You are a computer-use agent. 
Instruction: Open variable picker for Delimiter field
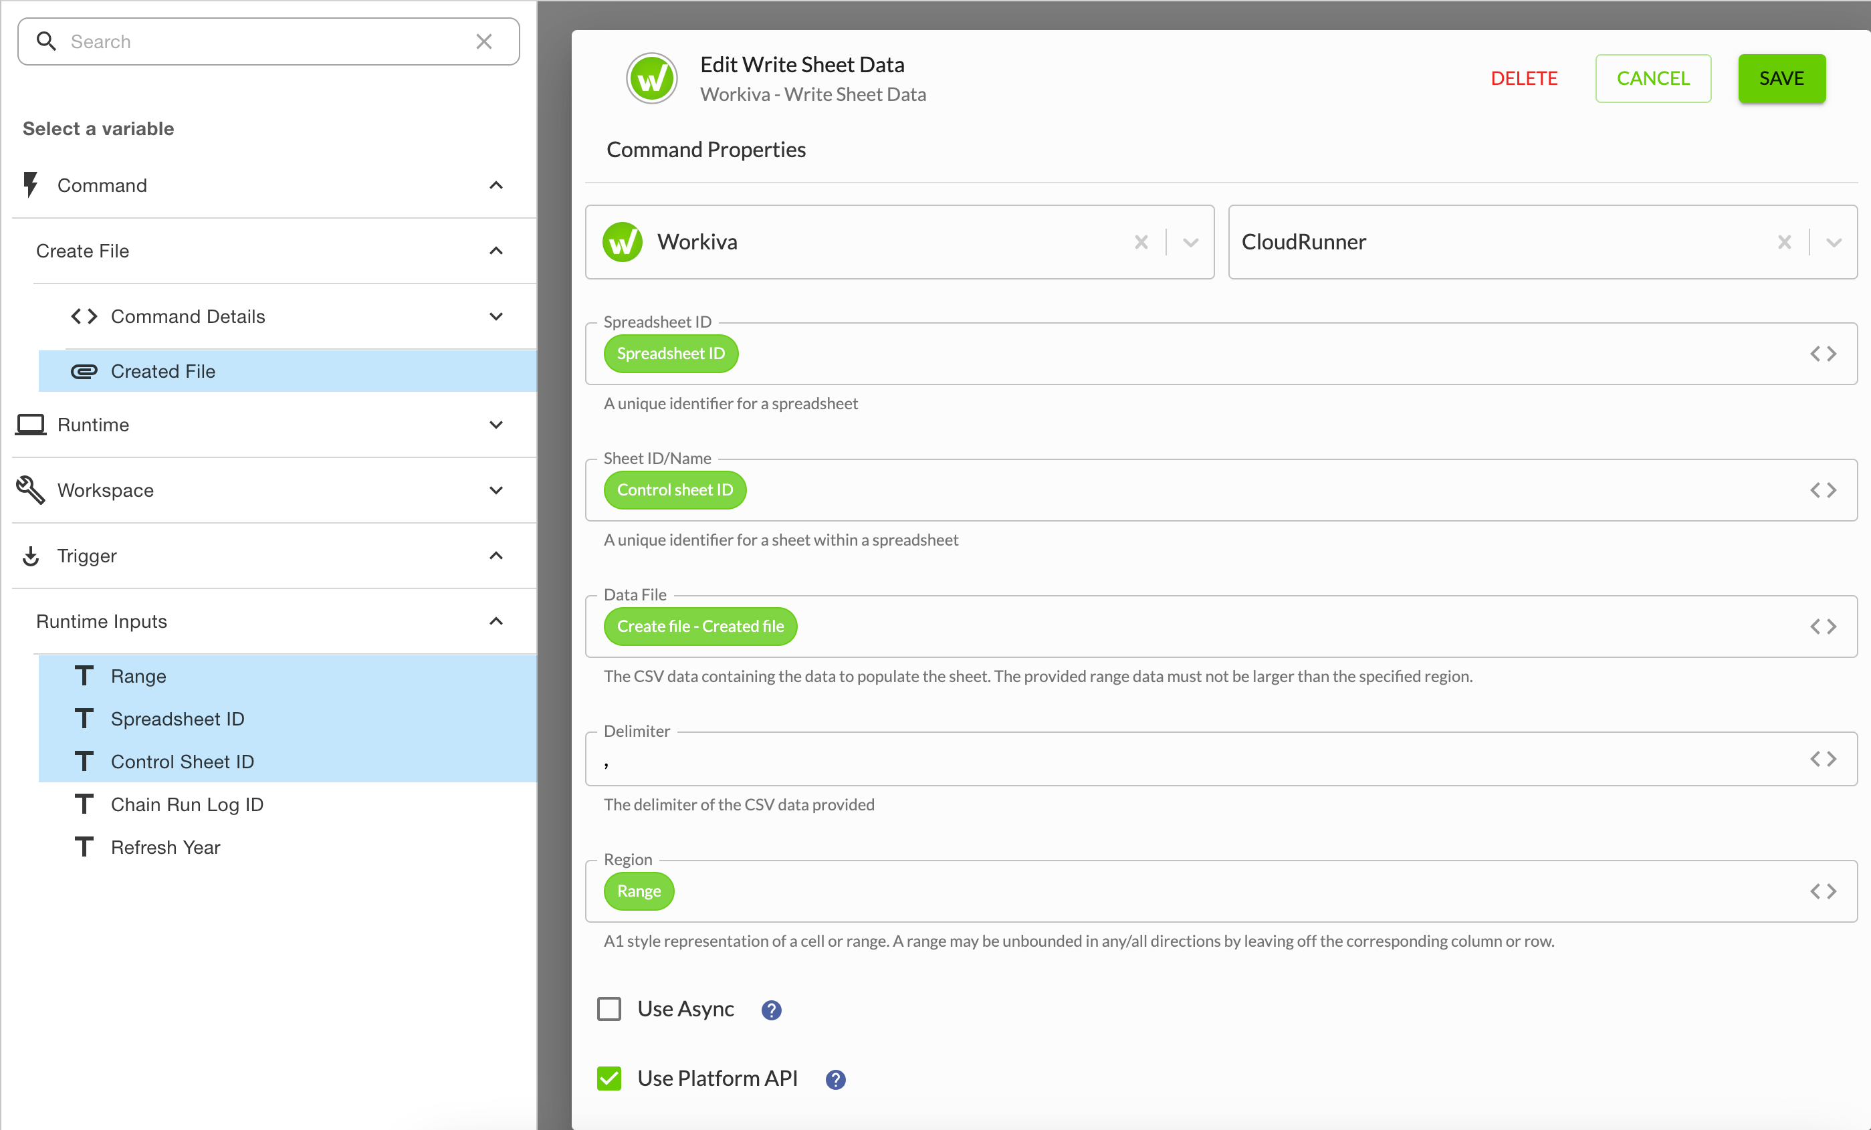(1822, 759)
